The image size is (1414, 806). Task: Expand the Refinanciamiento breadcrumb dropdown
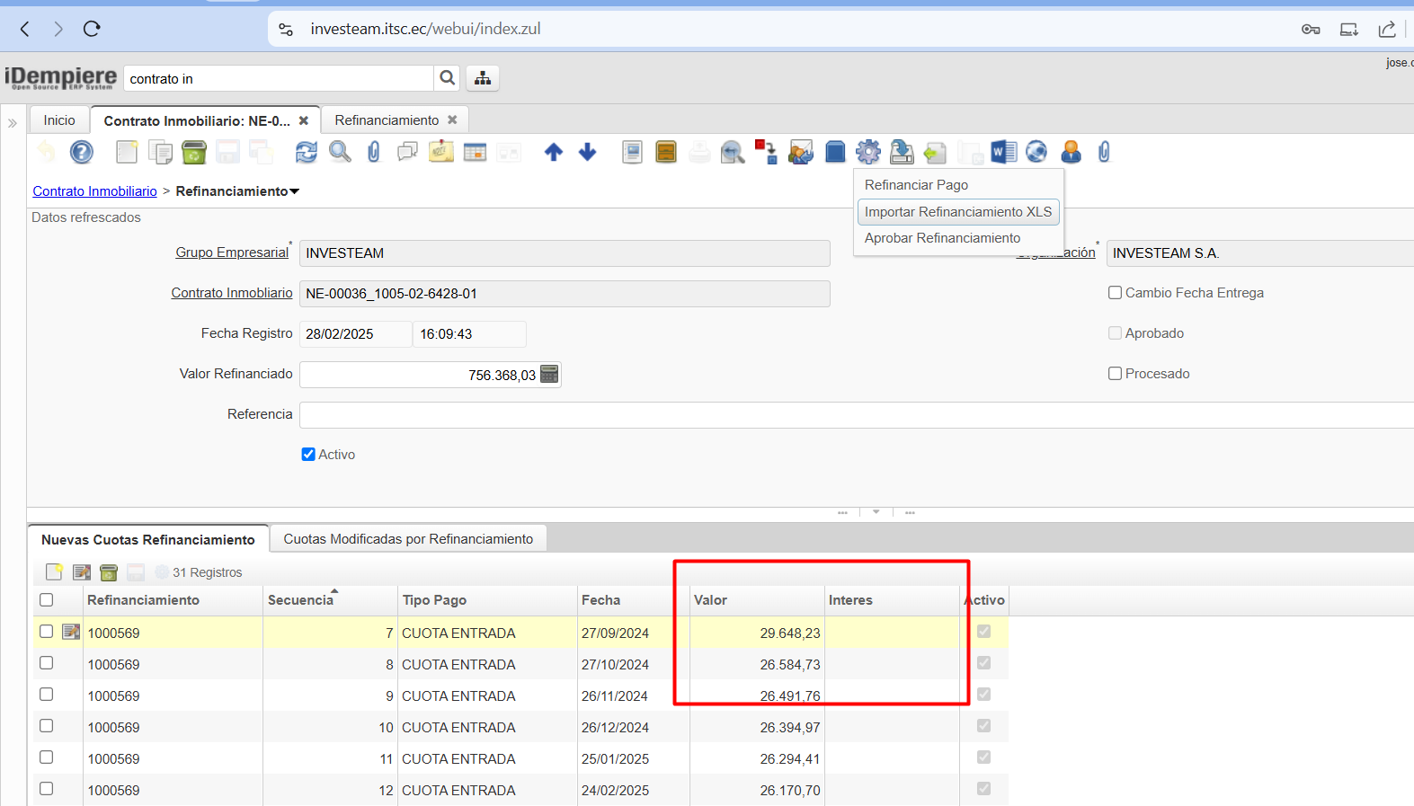[294, 191]
